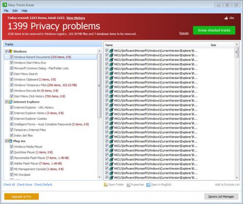Image resolution: width=243 pixels, height=204 pixels.
Task: Click results list scroll up arrow
Action: (237, 44)
